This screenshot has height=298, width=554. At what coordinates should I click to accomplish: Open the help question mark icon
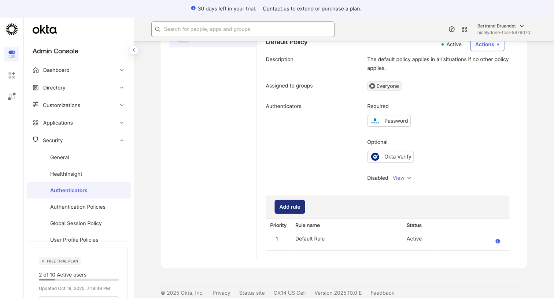(x=451, y=29)
